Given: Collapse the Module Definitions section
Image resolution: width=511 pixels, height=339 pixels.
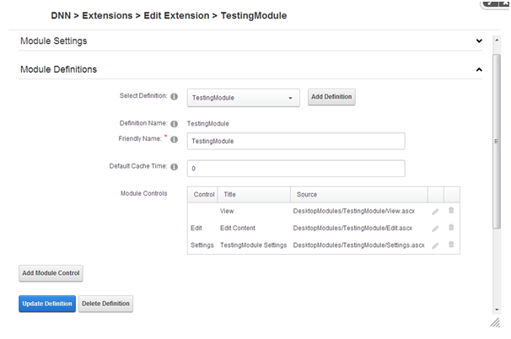Looking at the screenshot, I should (x=479, y=69).
